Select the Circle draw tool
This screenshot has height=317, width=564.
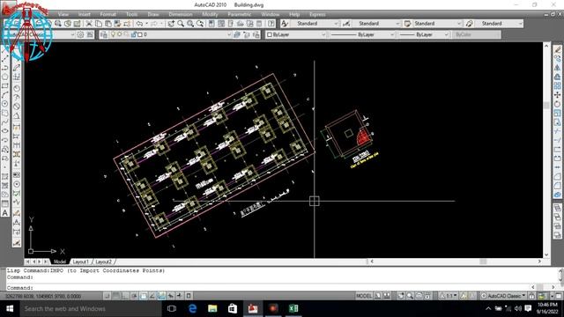[x=5, y=104]
